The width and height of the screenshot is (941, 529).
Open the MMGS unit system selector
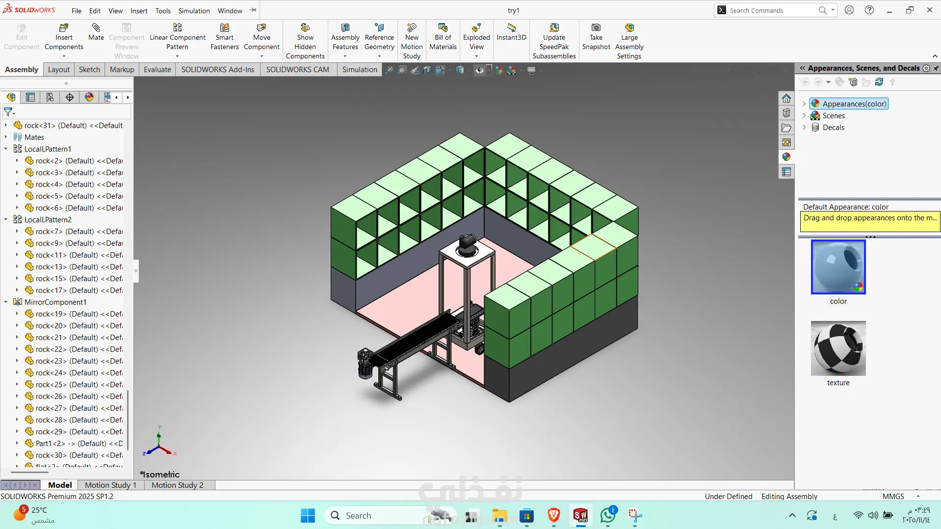coord(900,497)
